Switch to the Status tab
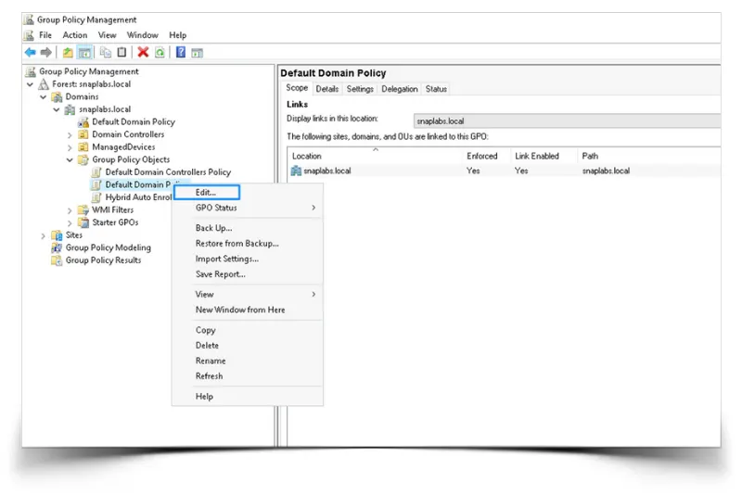This screenshot has width=742, height=494. click(x=436, y=89)
